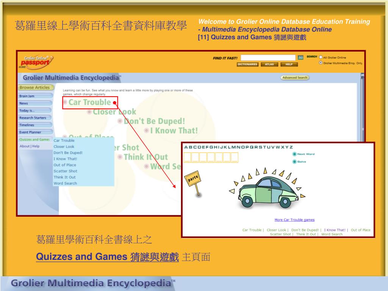Open More Car Trouble games link
The width and height of the screenshot is (388, 291).
[294, 220]
